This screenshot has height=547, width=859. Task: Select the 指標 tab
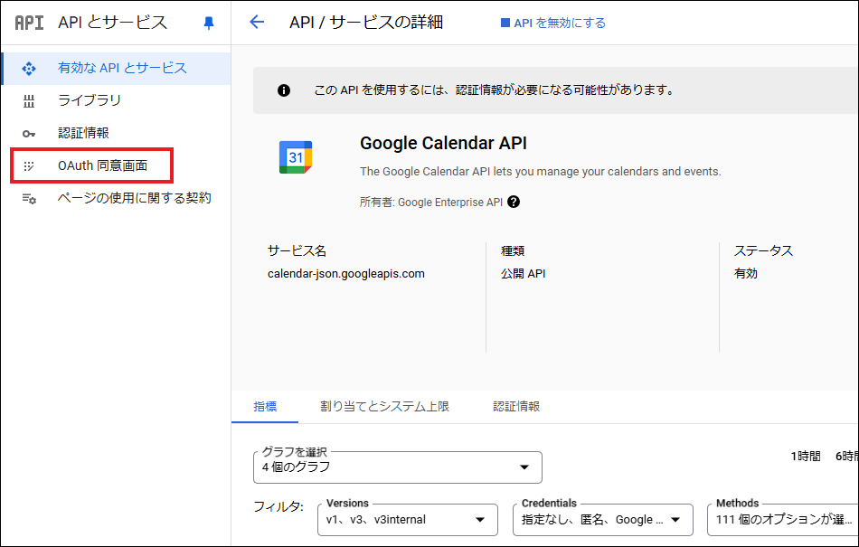tap(265, 407)
